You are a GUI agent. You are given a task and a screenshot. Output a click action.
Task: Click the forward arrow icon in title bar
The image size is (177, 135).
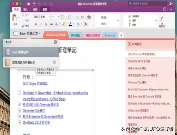(x=40, y=4)
